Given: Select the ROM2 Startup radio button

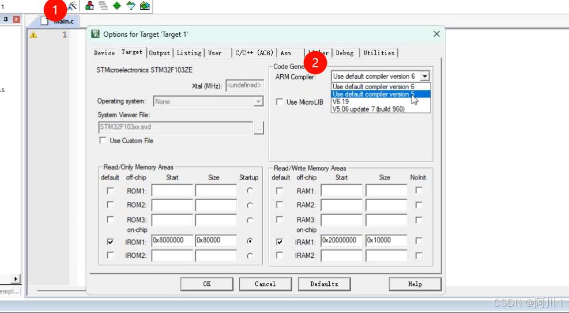Looking at the screenshot, I should (250, 205).
